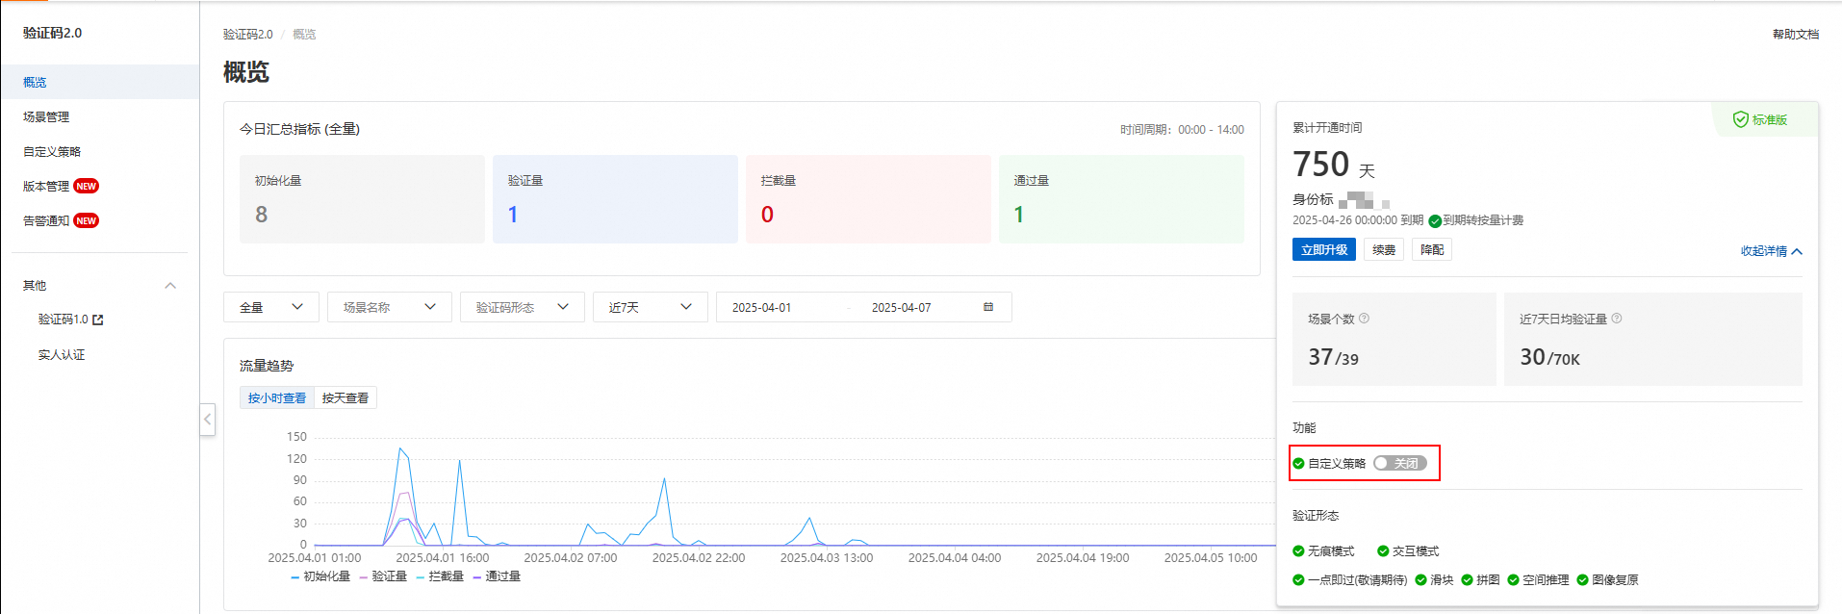The width and height of the screenshot is (1842, 614).
Task: Click the 时间周期: 00:00 - 14:00 text
Action: click(1182, 130)
